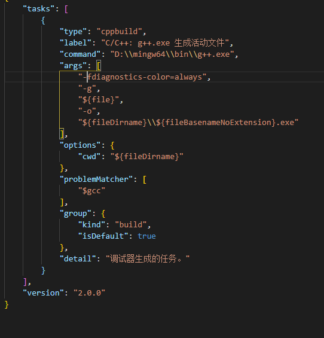
Task: Click the "$gcc" string
Action: tap(92, 191)
